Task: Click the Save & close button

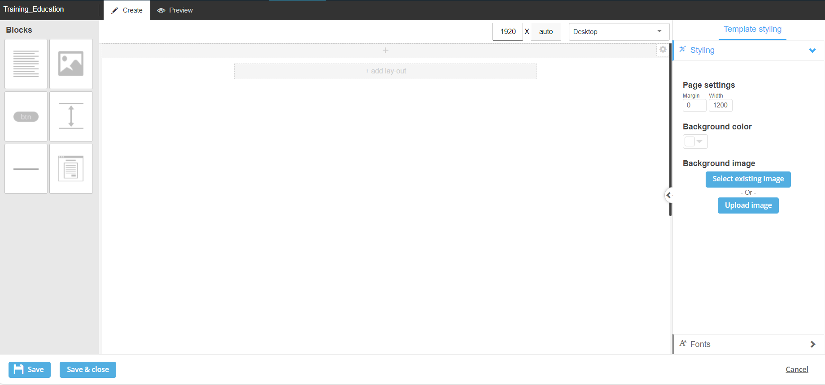Action: click(88, 370)
